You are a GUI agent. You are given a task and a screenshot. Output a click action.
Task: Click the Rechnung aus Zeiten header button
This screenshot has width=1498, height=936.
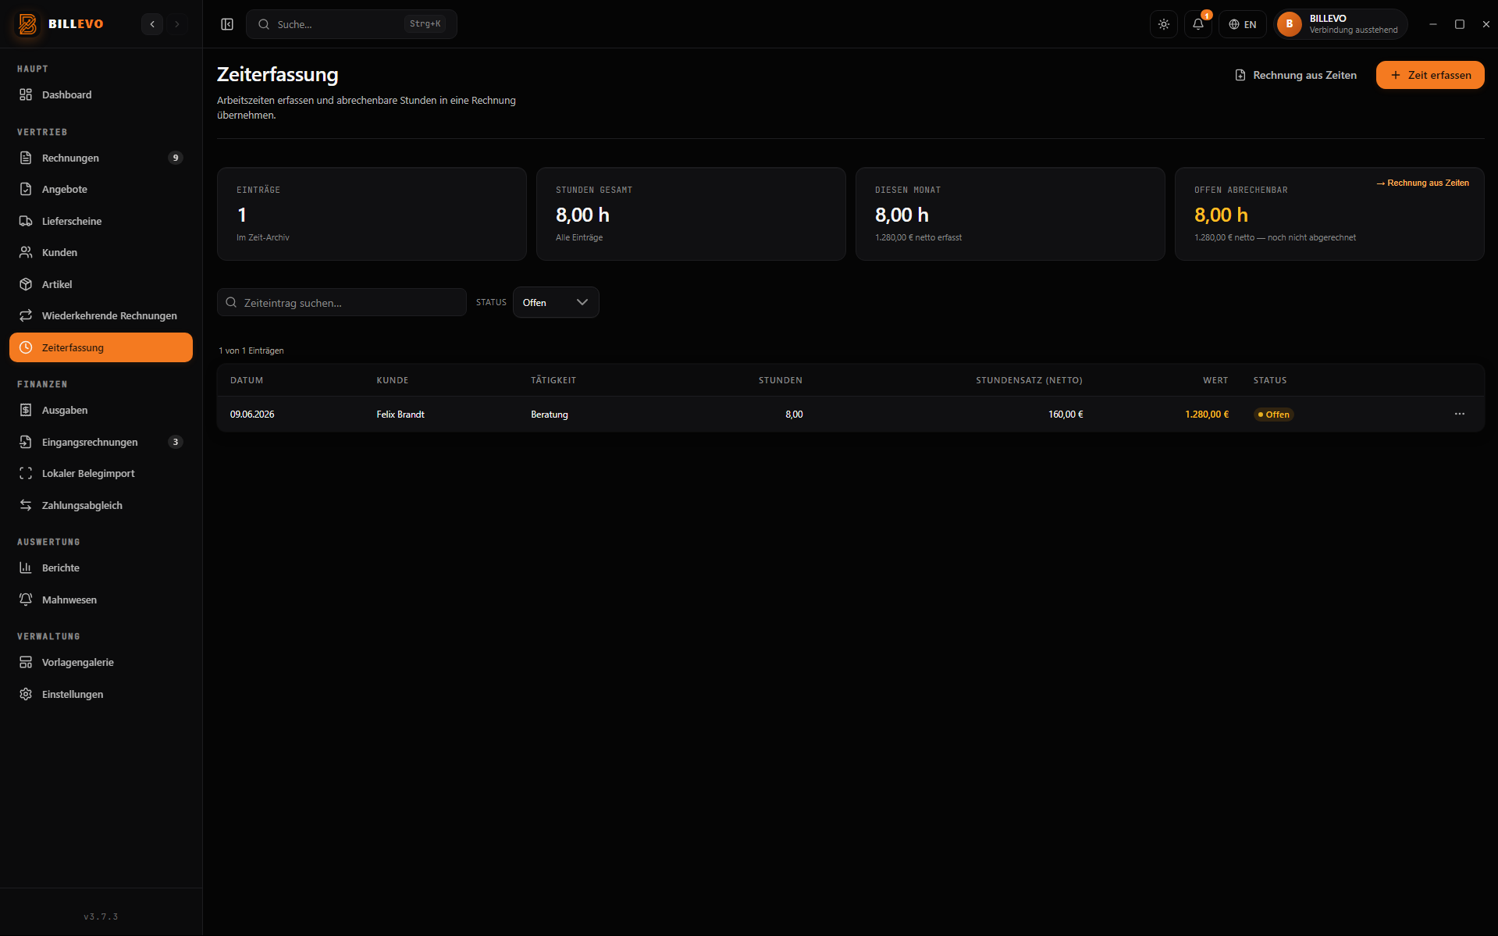[1296, 75]
